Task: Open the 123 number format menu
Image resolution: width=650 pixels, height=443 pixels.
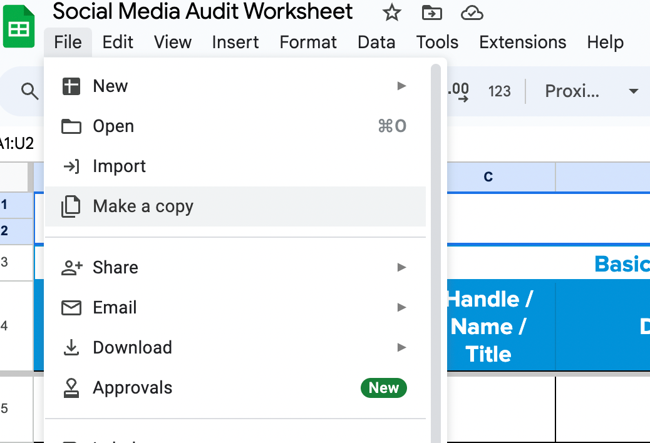Action: pyautogui.click(x=499, y=91)
